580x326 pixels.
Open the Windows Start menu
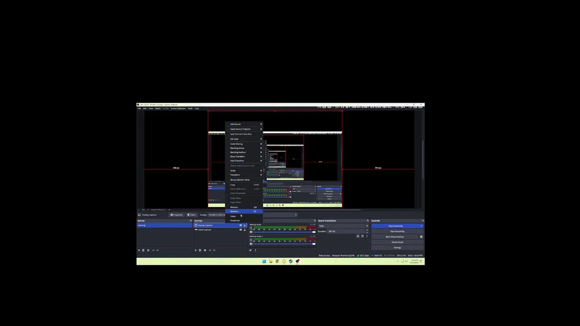coord(264,261)
